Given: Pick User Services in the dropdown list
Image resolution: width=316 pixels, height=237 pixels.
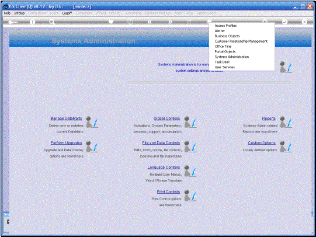Looking at the screenshot, I should point(225,67).
